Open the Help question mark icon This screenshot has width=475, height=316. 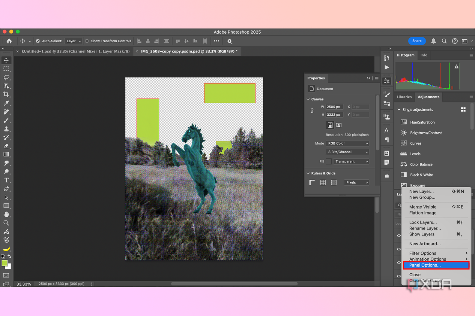point(455,41)
